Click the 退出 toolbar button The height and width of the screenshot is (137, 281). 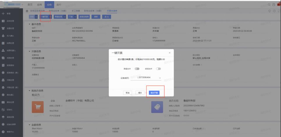106,17
